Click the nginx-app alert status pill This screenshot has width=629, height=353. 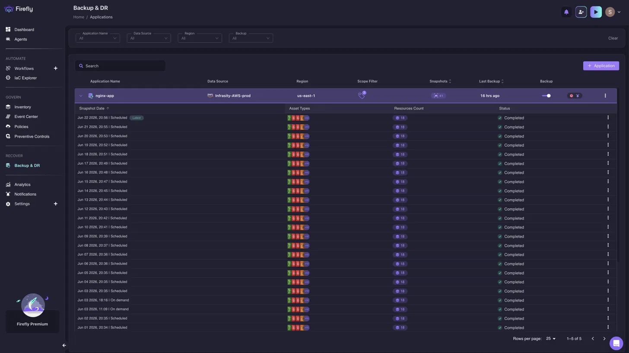click(575, 96)
